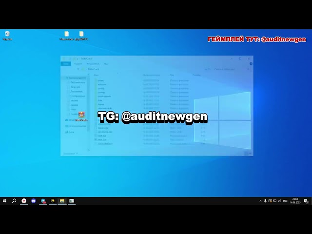Click the WinRAR archive icon

click(81, 117)
